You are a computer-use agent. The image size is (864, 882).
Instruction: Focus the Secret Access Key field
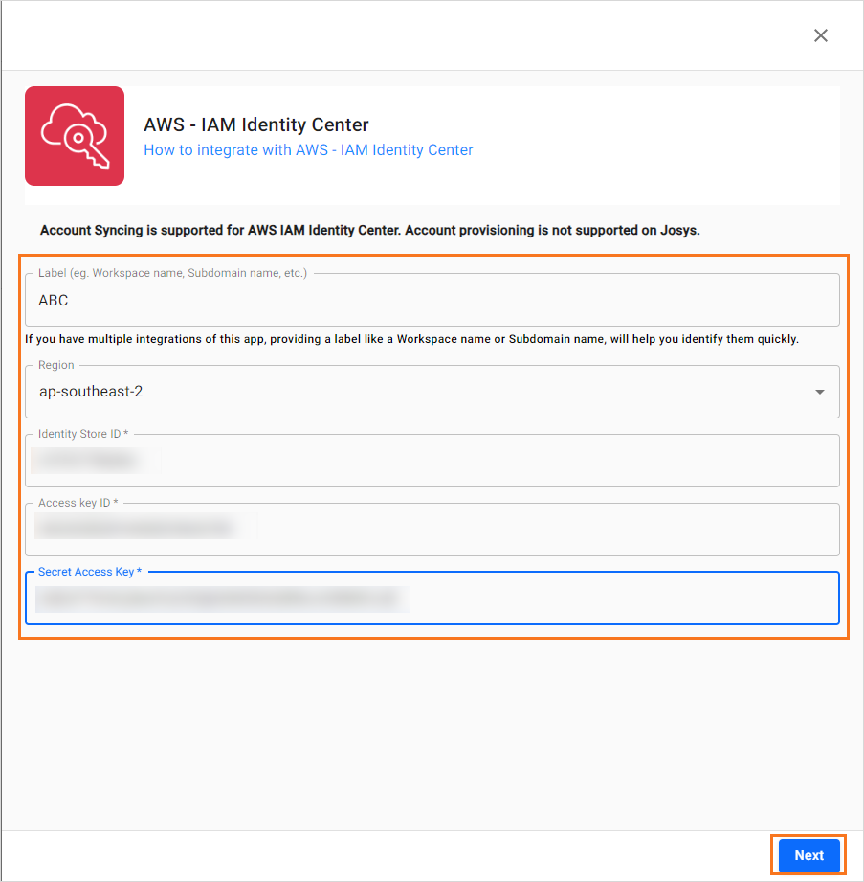coord(432,599)
